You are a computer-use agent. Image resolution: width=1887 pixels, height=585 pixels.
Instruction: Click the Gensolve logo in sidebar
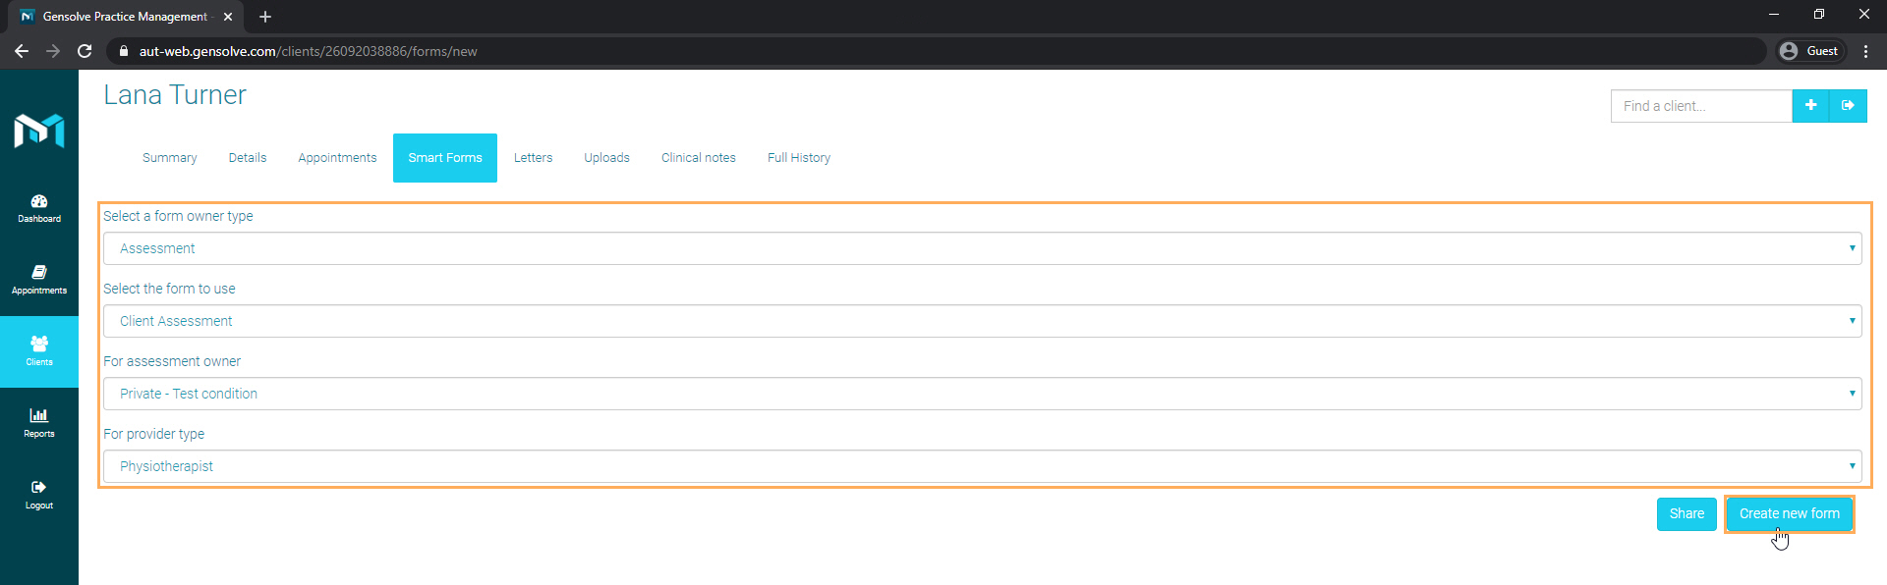point(39,131)
